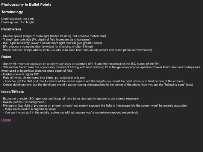Click the Exposure triangle line

click(x=70, y=99)
